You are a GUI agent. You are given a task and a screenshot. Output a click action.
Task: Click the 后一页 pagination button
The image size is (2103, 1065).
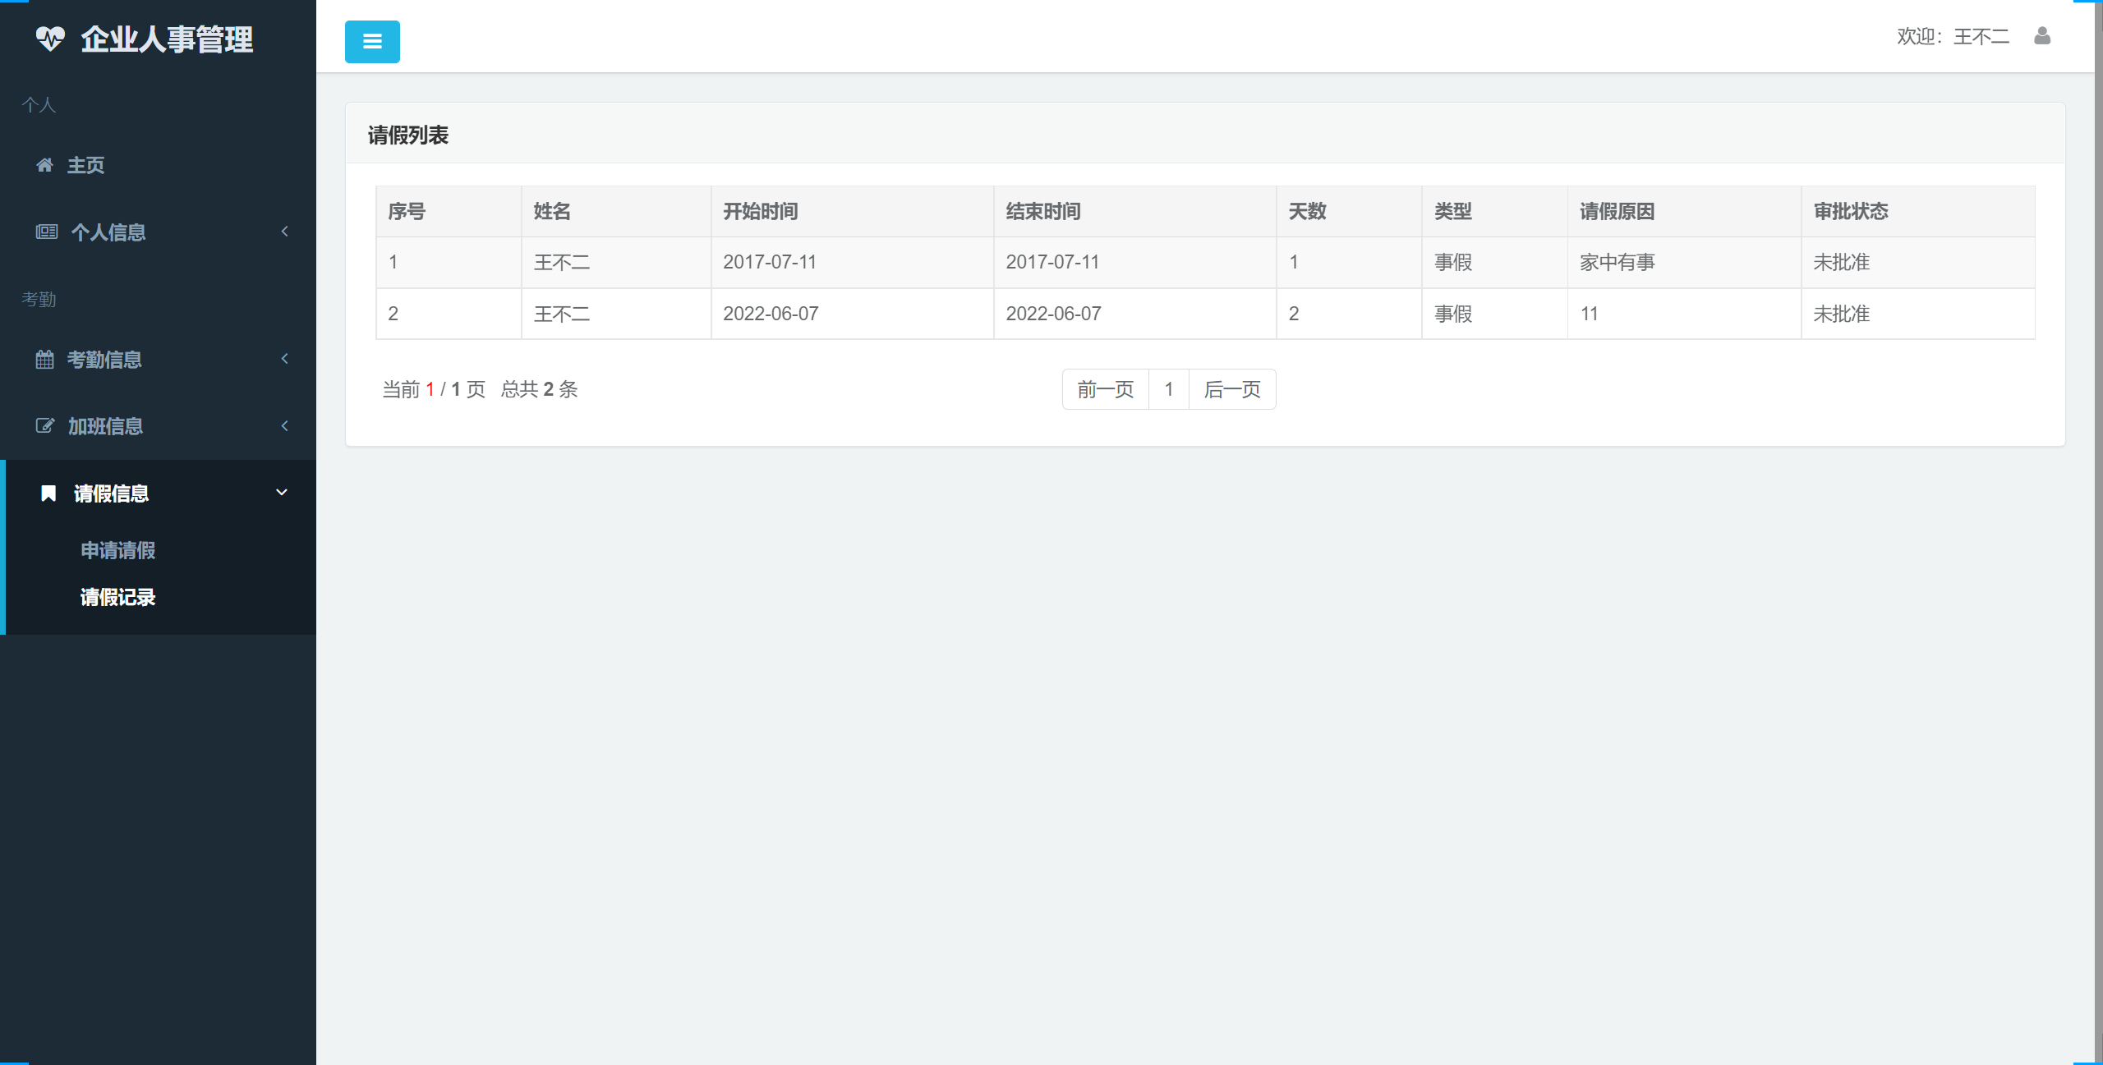[1232, 389]
